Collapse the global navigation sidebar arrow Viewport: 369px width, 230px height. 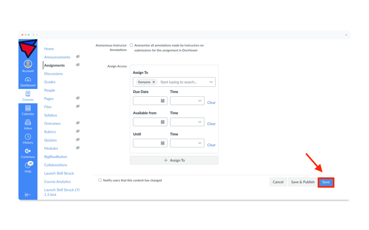tap(28, 195)
